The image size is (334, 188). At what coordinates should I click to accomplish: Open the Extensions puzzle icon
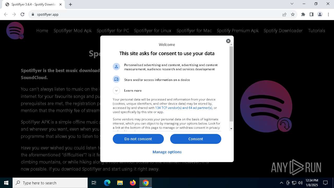[x=303, y=14]
